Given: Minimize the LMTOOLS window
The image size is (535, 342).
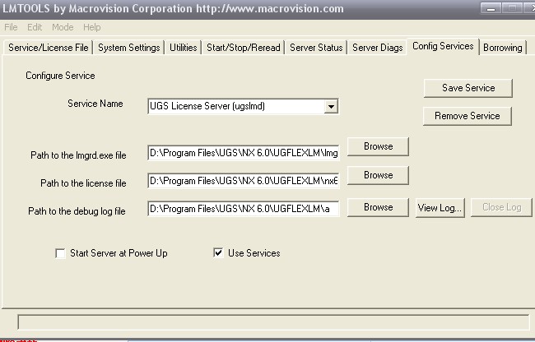Looking at the screenshot, I should pyautogui.click(x=491, y=8).
